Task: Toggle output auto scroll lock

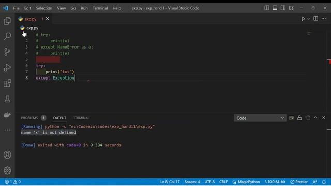Action: point(299,118)
